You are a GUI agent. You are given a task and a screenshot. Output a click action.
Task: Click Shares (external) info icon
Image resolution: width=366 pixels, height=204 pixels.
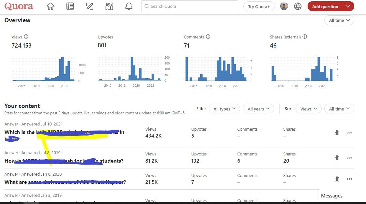305,37
